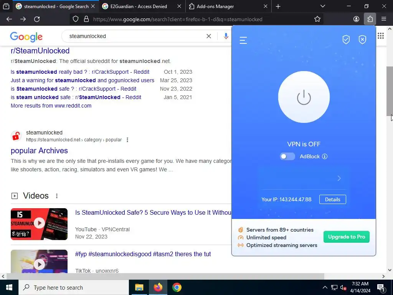Open network tray icon
This screenshot has width=393, height=295.
coord(334,287)
